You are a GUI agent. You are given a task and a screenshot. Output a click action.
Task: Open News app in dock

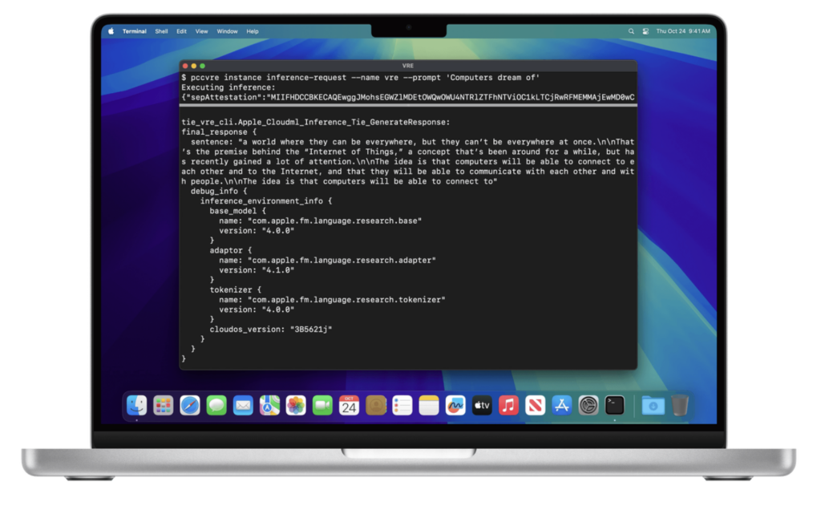(x=535, y=405)
